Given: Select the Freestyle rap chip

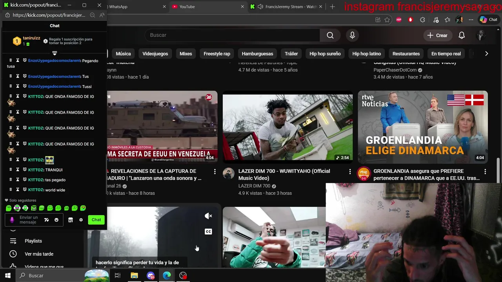Looking at the screenshot, I should tap(217, 54).
